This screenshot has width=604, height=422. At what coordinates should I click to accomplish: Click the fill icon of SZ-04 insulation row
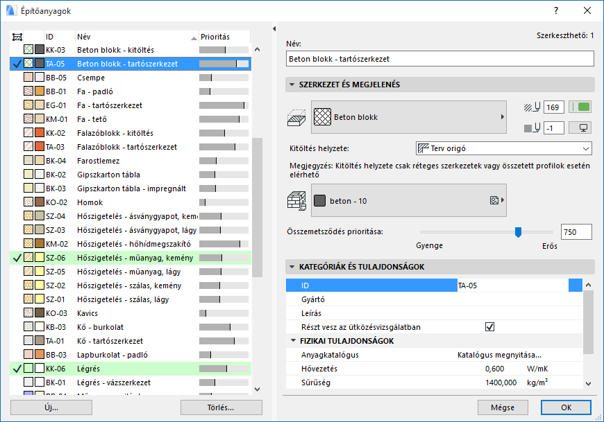pyautogui.click(x=28, y=216)
